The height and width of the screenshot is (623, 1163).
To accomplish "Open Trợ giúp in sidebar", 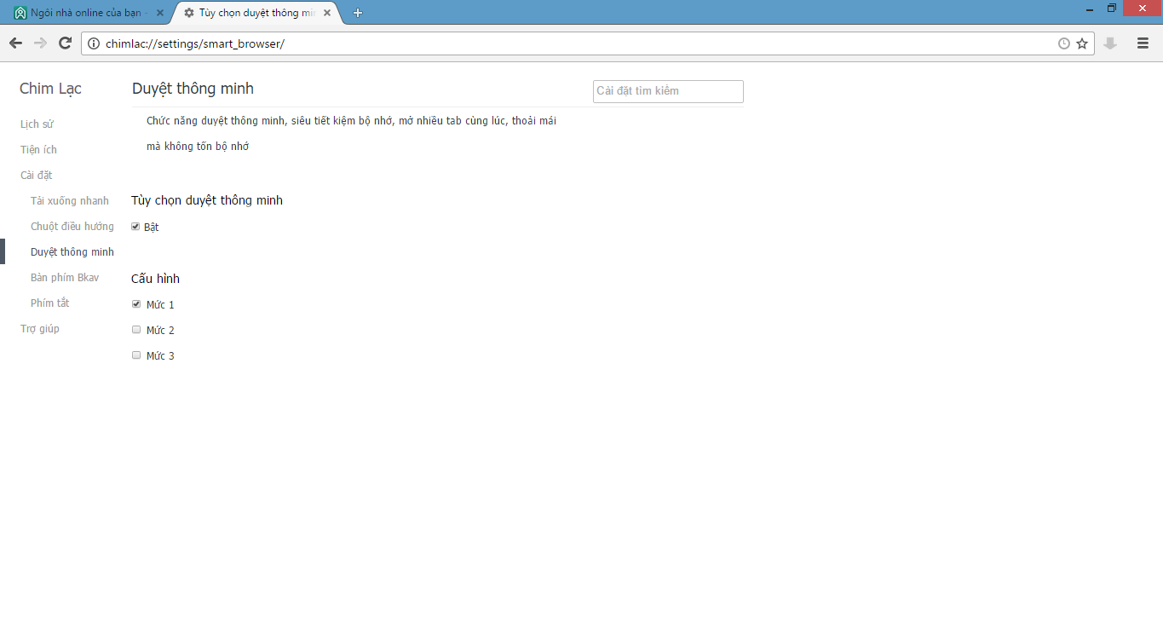I will tap(40, 329).
